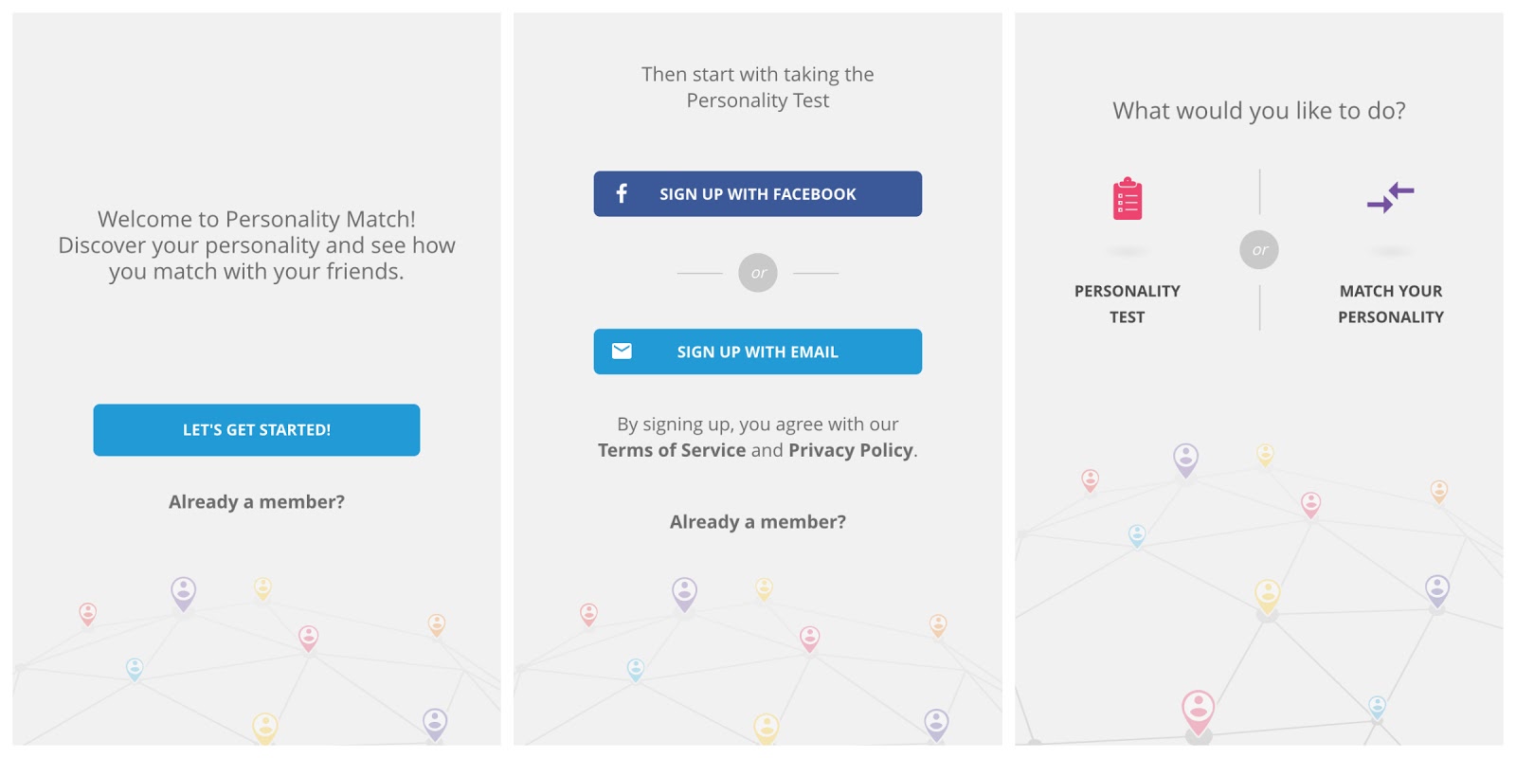Click the Facebook logo icon
Viewport: 1516px width, 758px height.
pyautogui.click(x=622, y=194)
